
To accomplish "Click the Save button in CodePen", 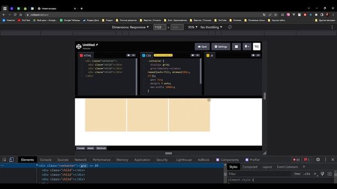I will [202, 47].
